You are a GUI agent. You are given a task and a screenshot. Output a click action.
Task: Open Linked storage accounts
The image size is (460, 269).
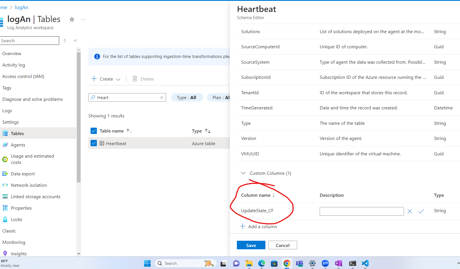36,196
